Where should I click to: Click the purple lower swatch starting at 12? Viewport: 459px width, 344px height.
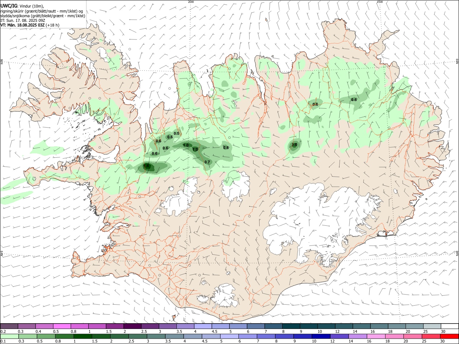339,336
